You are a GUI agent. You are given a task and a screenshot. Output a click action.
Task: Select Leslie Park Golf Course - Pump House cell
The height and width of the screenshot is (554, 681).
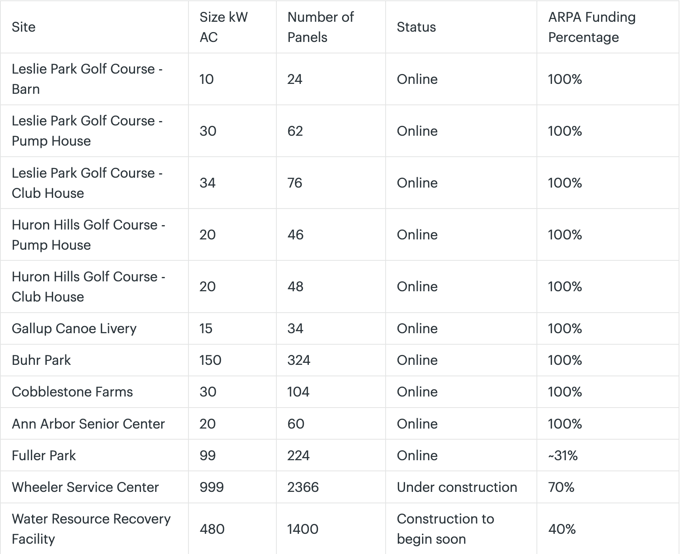(x=94, y=131)
